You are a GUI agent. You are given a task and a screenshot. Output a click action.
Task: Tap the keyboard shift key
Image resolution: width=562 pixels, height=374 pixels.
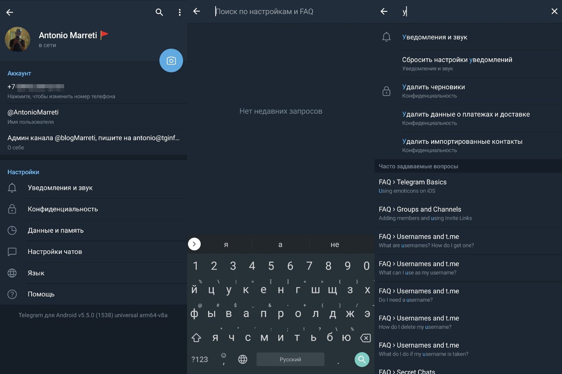pyautogui.click(x=196, y=338)
